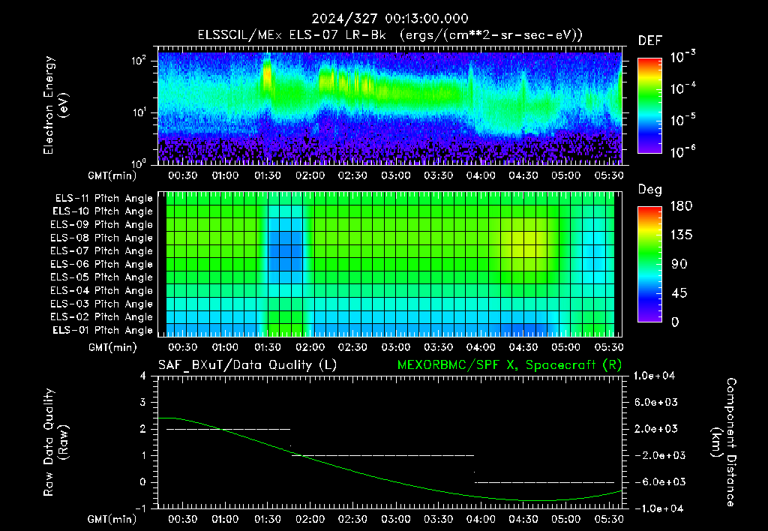Click the Deg pitch angle color bar

point(649,265)
